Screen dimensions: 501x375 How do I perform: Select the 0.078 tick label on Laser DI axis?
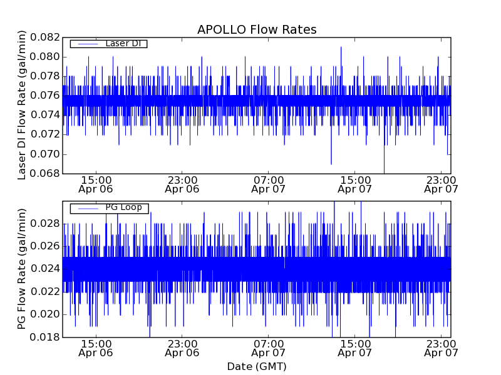coord(45,76)
